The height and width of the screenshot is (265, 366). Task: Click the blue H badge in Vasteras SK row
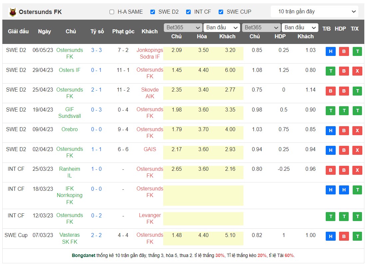330,236
